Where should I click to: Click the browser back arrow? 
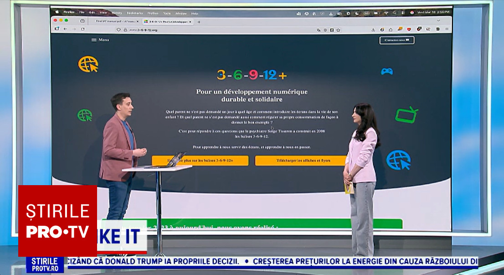65,29
